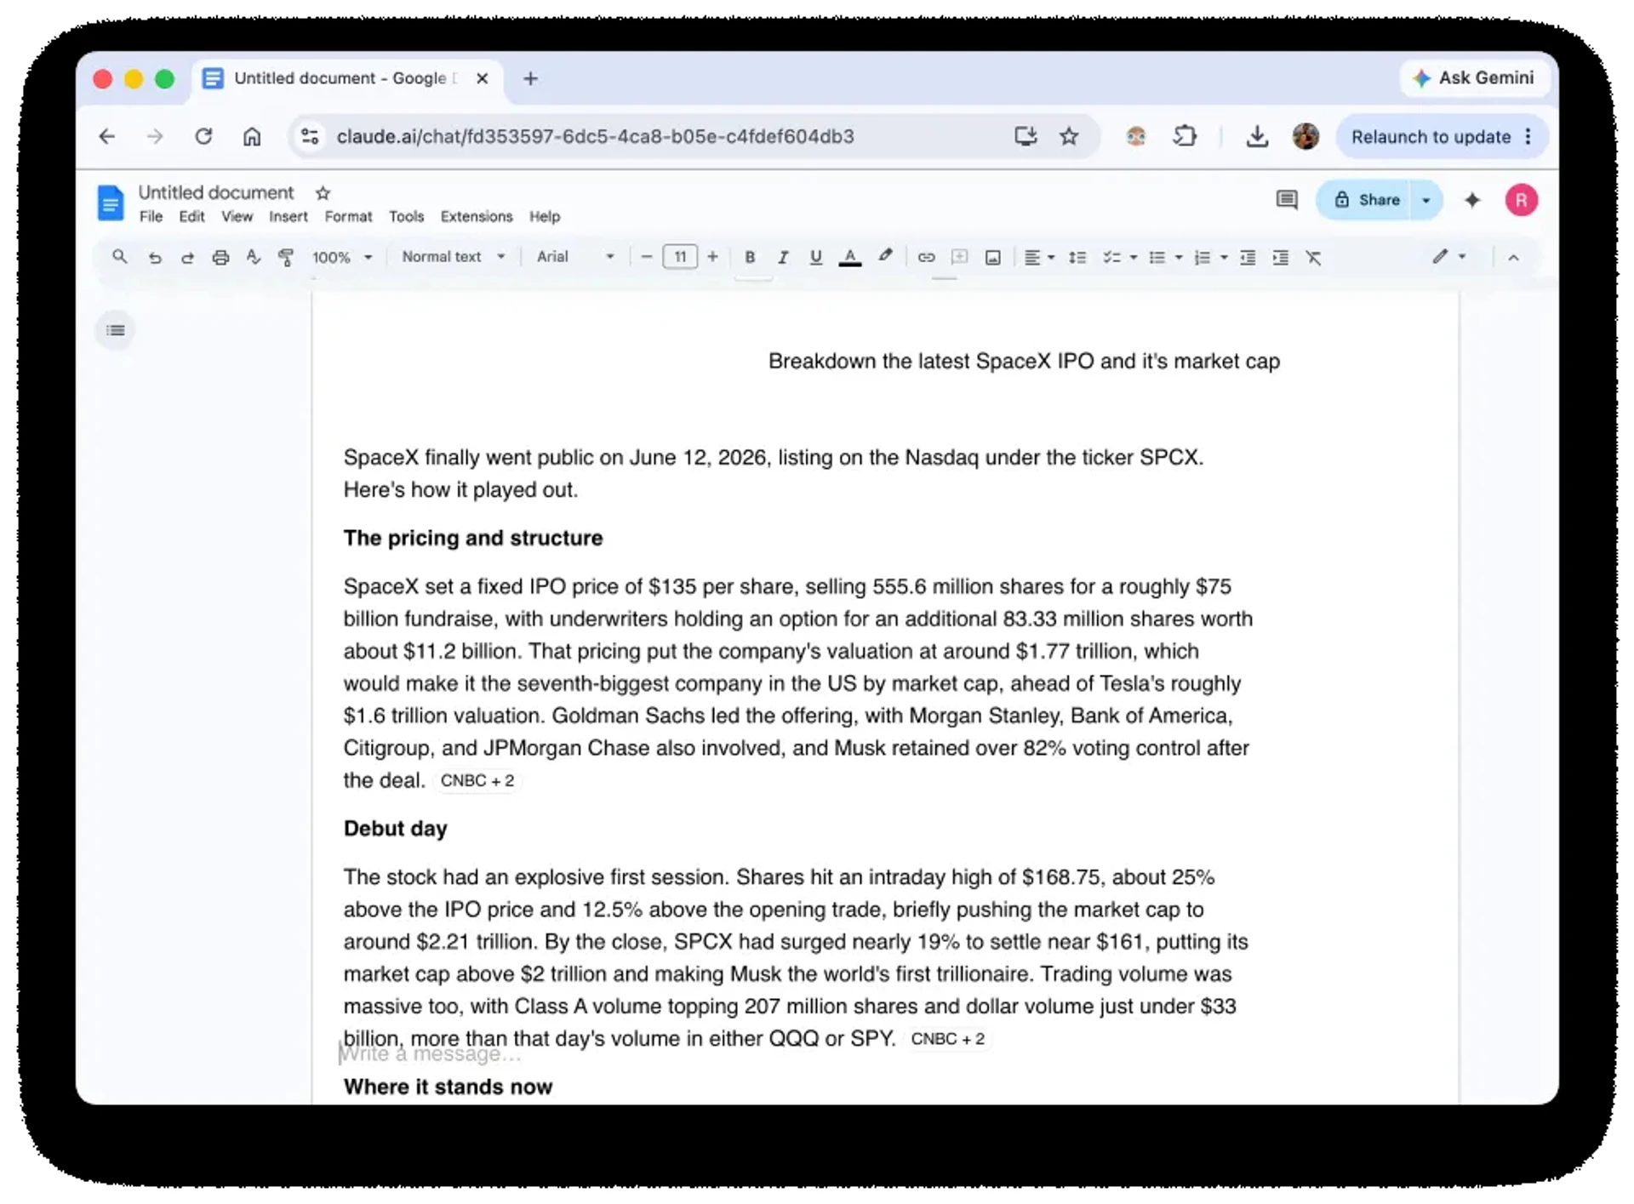
Task: Open the text color picker
Action: coord(849,257)
